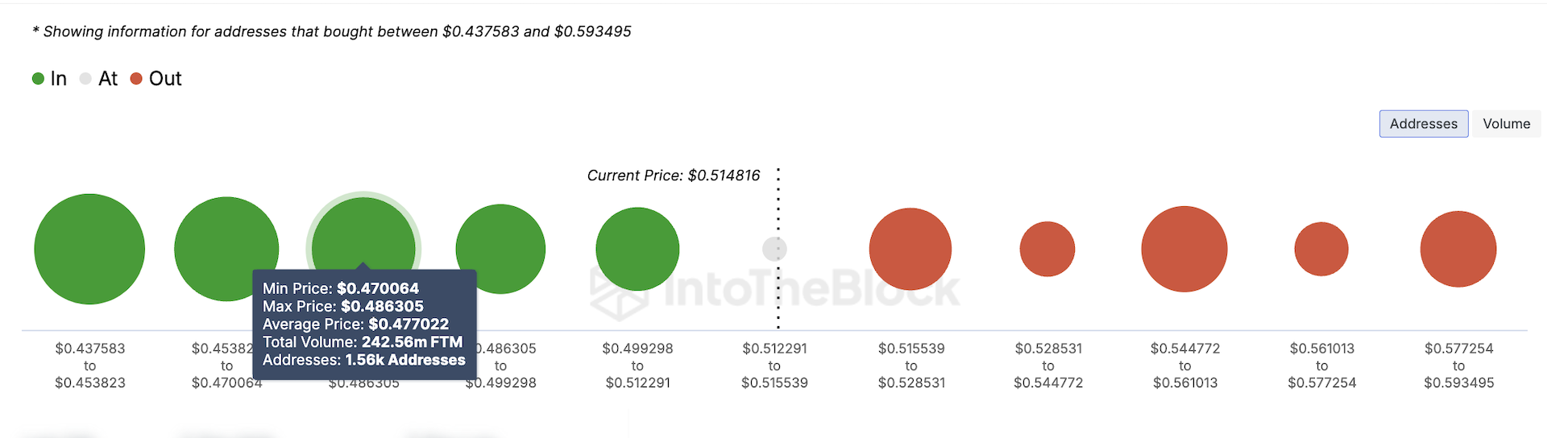1547x438 pixels.
Task: Click the red bubble above $0.515539 to $0.528531
Action: (x=910, y=249)
